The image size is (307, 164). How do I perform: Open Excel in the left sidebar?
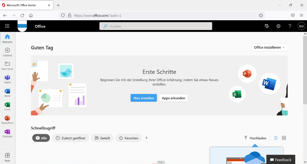[7, 106]
